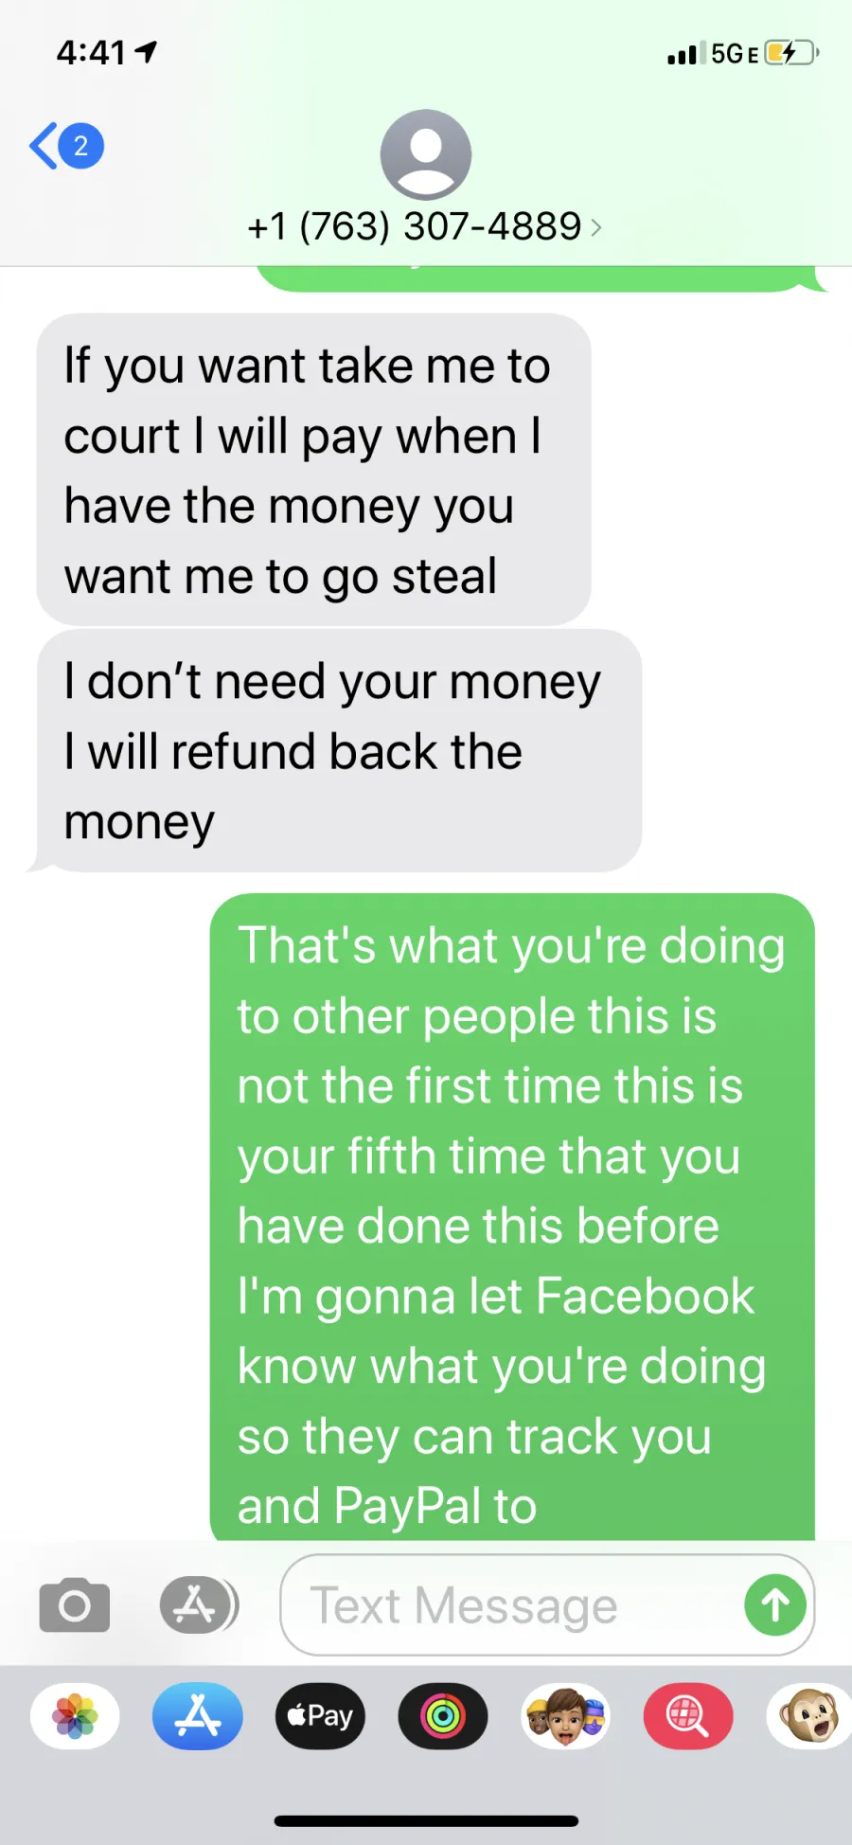Toggle the App Store apps drawer button

point(197,1604)
